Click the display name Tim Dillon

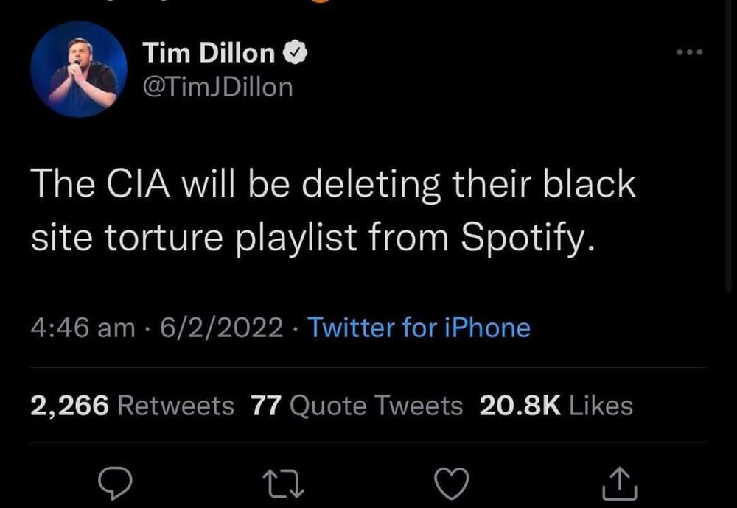208,52
